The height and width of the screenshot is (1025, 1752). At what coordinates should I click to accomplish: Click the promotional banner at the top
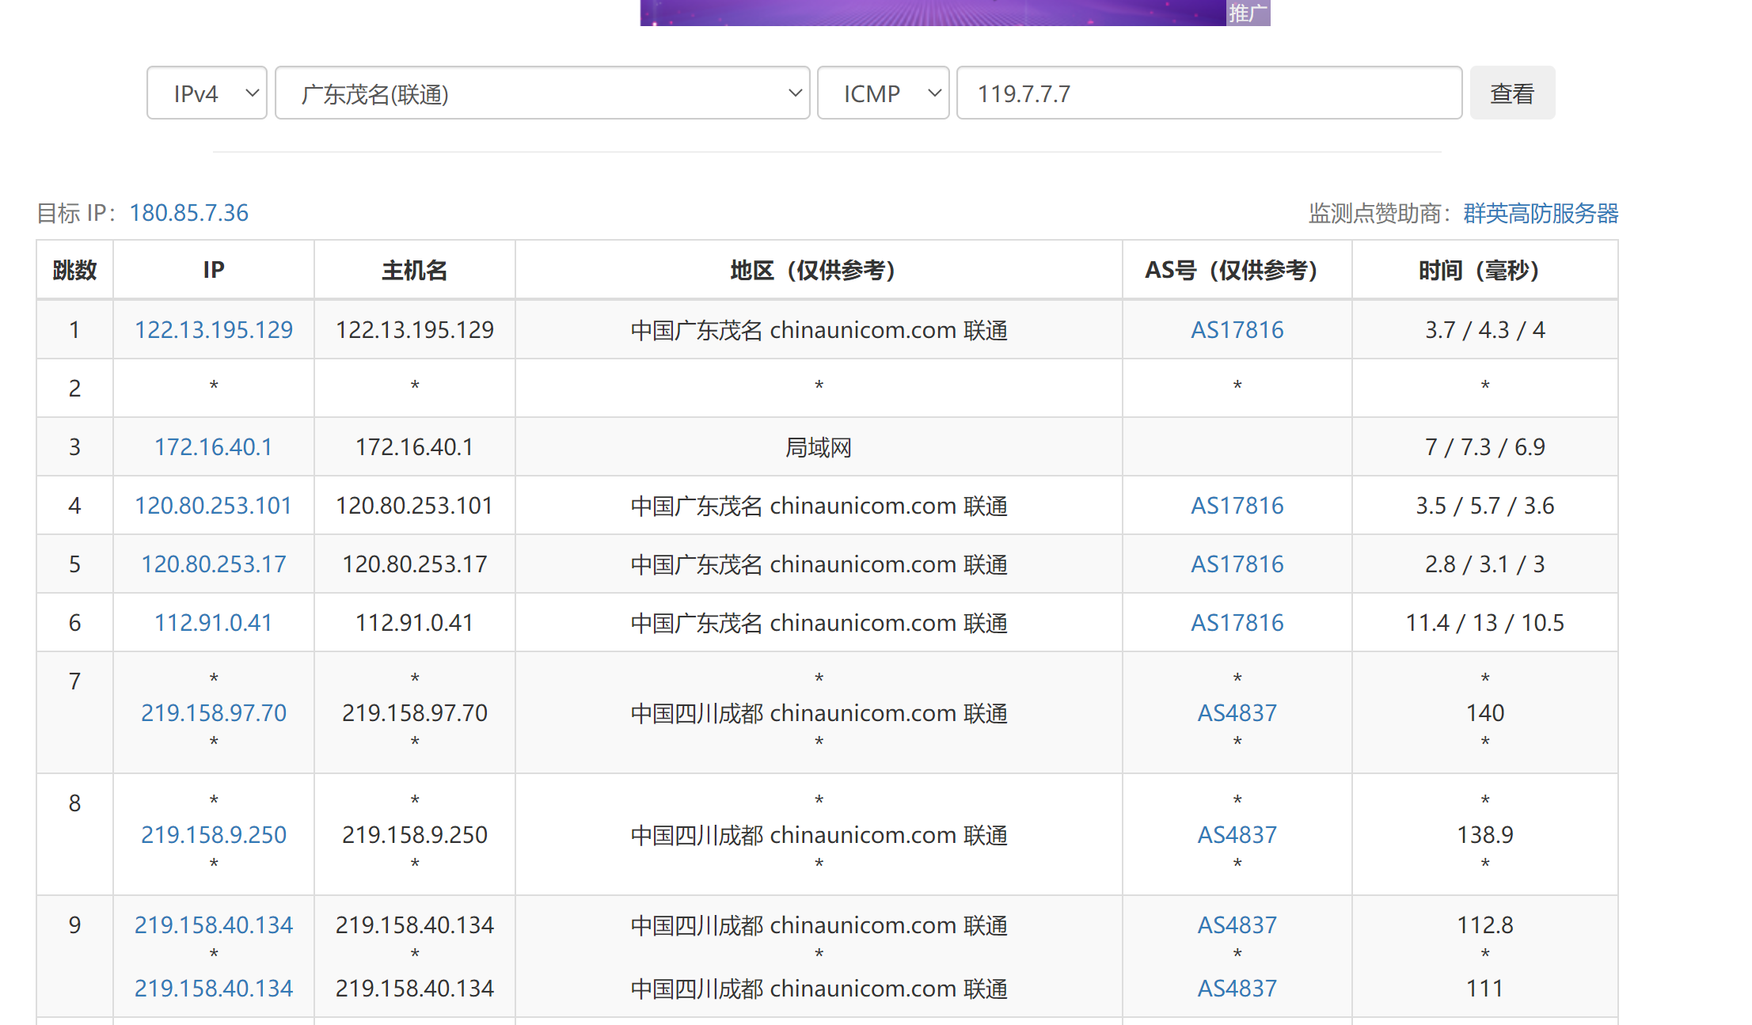tap(955, 13)
